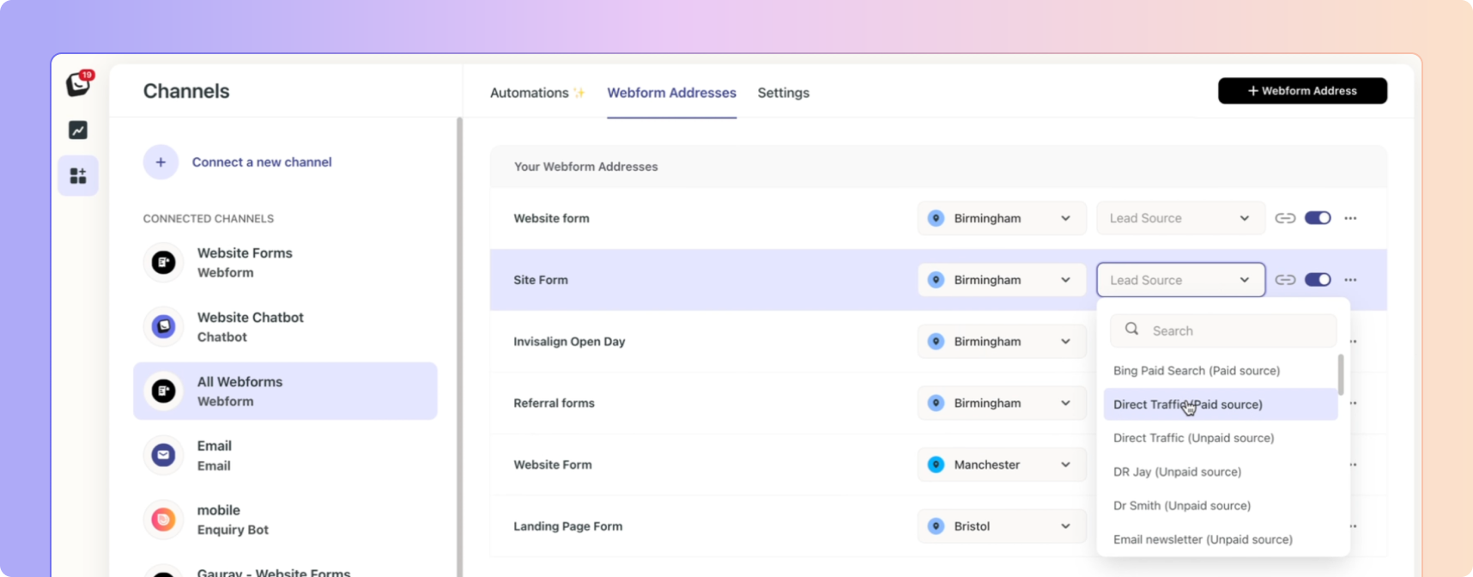Copy link for Site Form row

pos(1285,280)
